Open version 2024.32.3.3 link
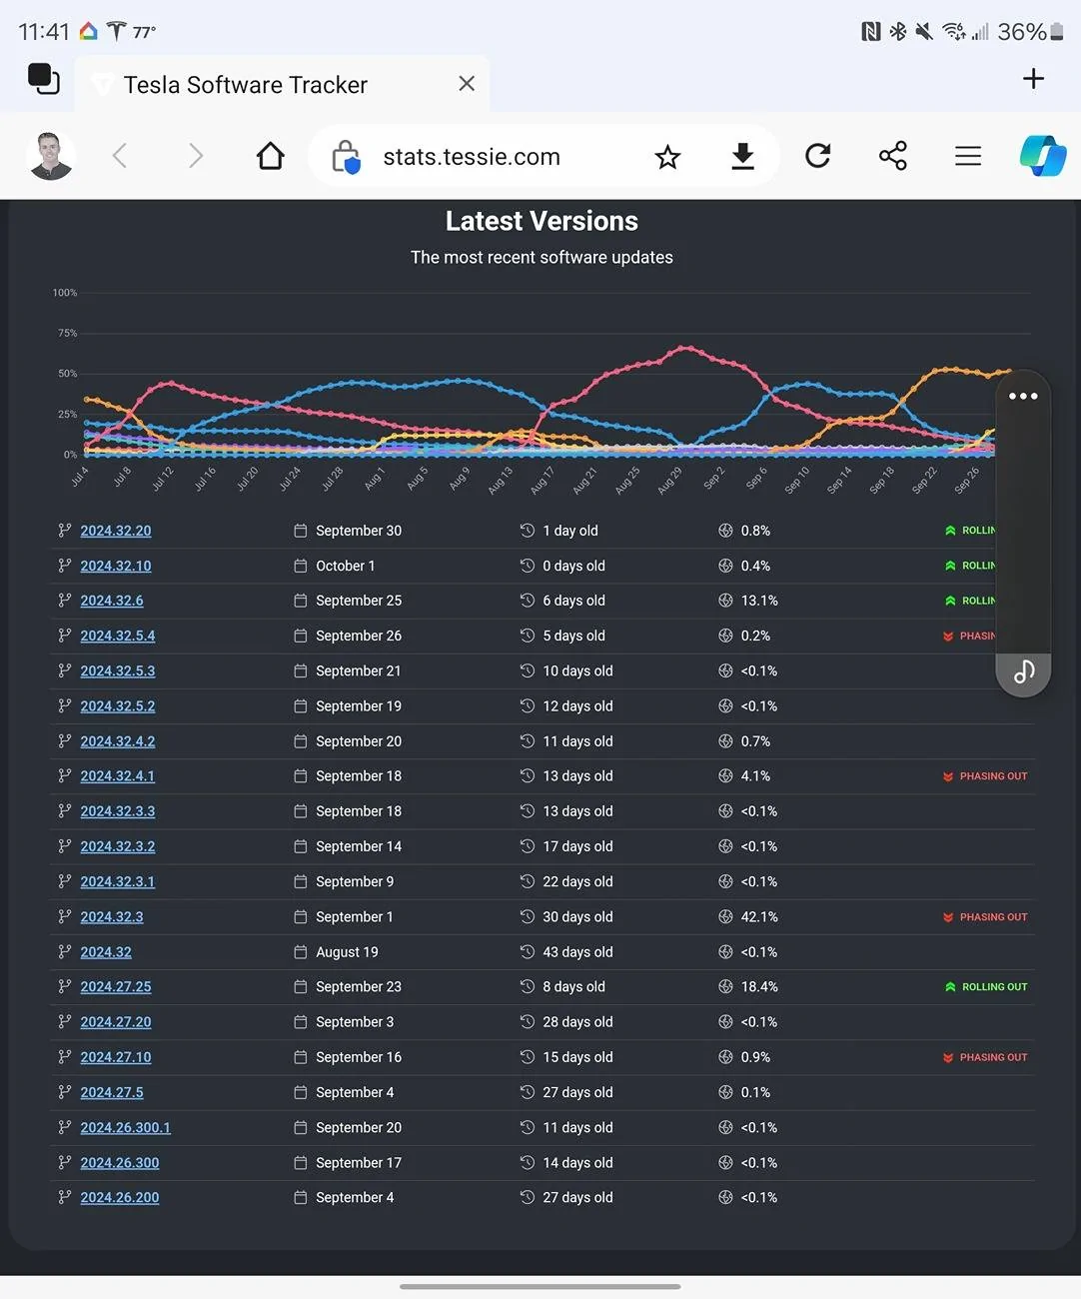Screen dimensions: 1081x1299 pyautogui.click(x=118, y=811)
